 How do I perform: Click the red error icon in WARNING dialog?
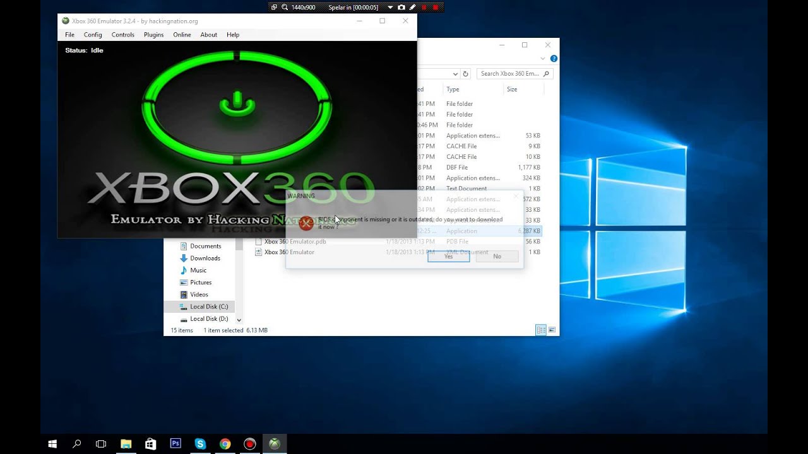306,223
